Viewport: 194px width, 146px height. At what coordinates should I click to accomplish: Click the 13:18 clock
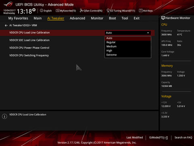[x=24, y=11]
